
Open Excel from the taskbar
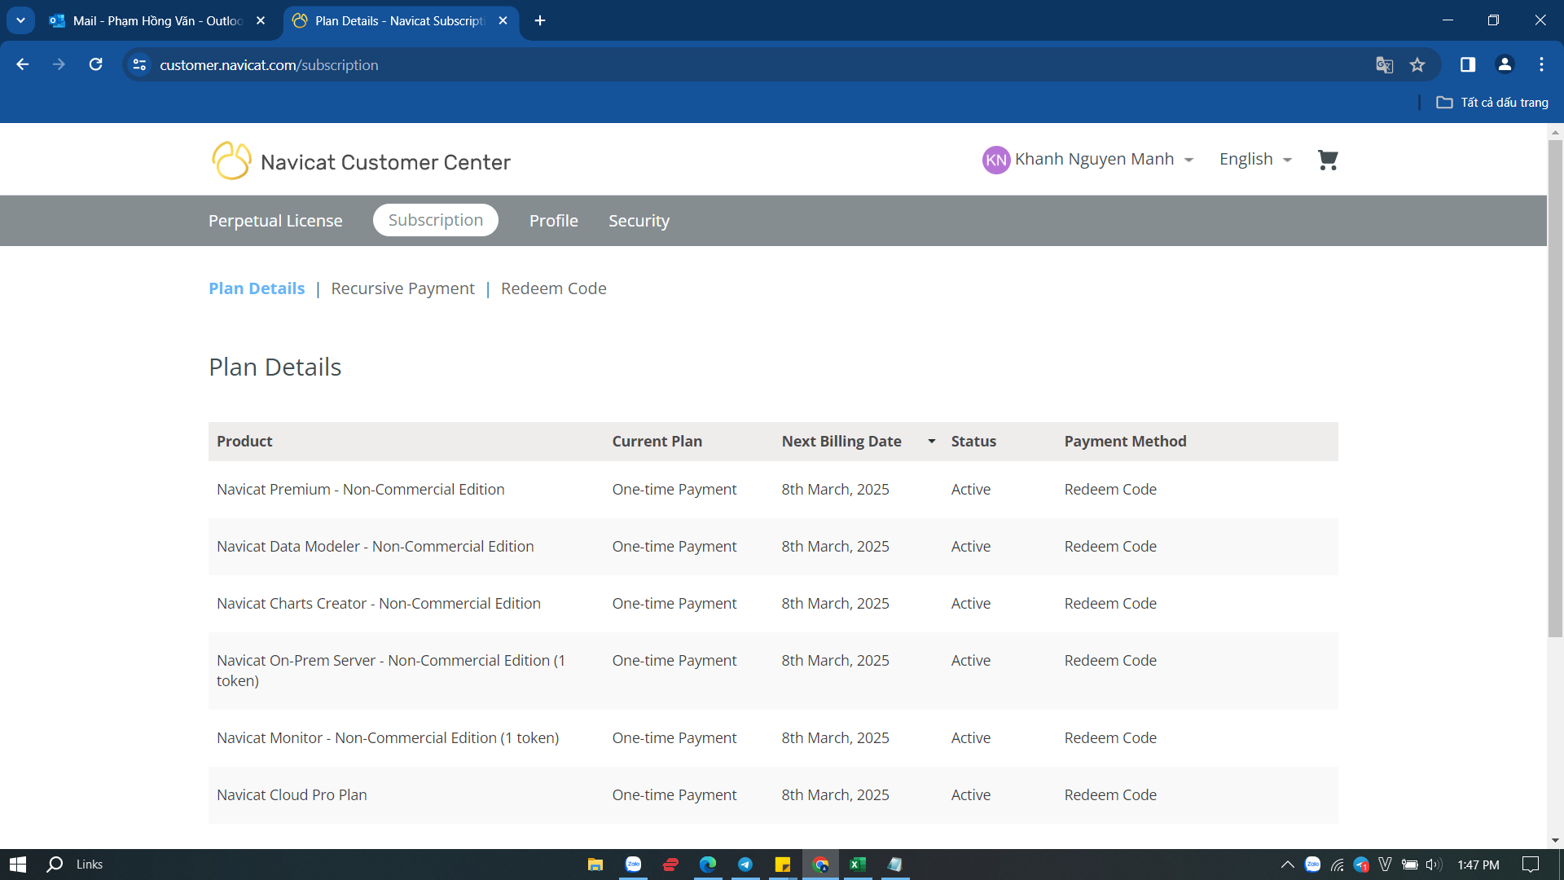(858, 865)
